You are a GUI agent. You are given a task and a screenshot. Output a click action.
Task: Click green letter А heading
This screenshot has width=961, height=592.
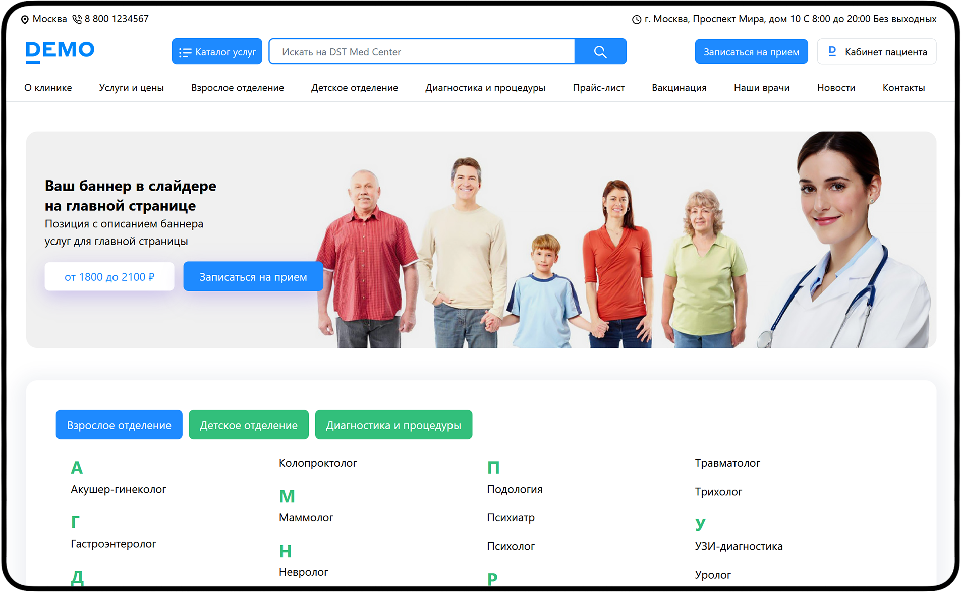click(x=77, y=467)
